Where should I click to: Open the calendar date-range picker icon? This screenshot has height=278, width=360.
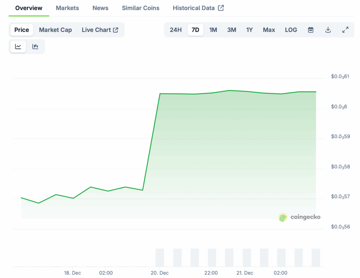click(311, 30)
